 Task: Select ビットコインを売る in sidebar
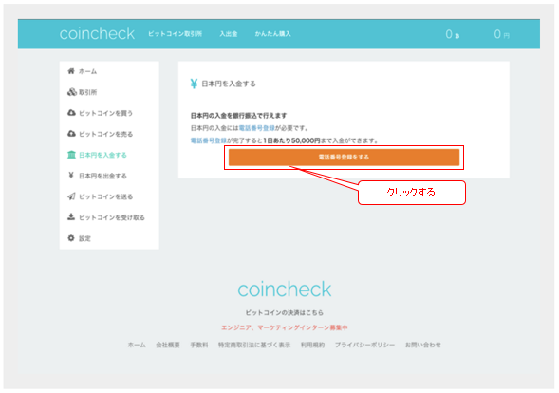(106, 134)
